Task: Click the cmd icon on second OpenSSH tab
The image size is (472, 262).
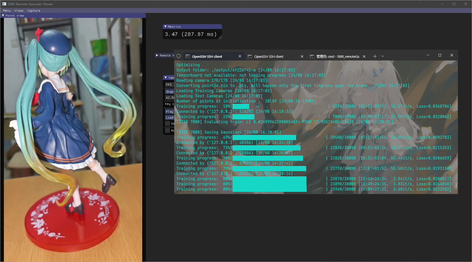Action: pos(250,56)
